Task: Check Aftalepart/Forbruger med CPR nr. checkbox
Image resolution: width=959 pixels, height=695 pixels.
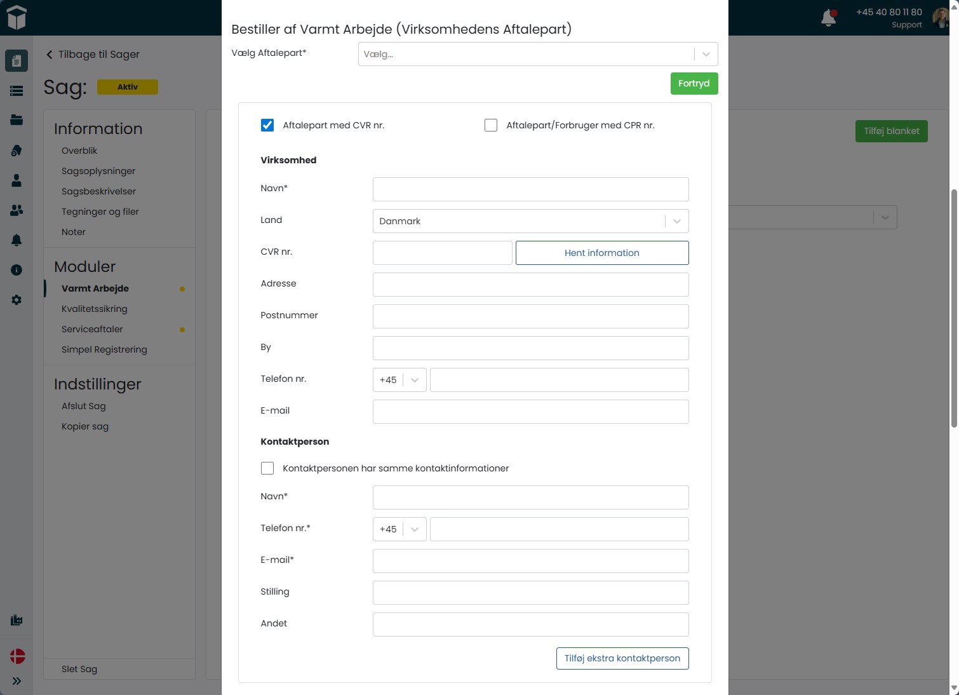Action: (x=491, y=125)
